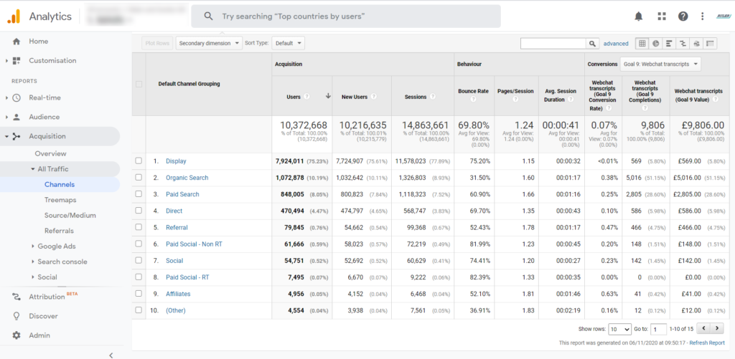Open the notifications bell
The height and width of the screenshot is (359, 735).
point(639,16)
